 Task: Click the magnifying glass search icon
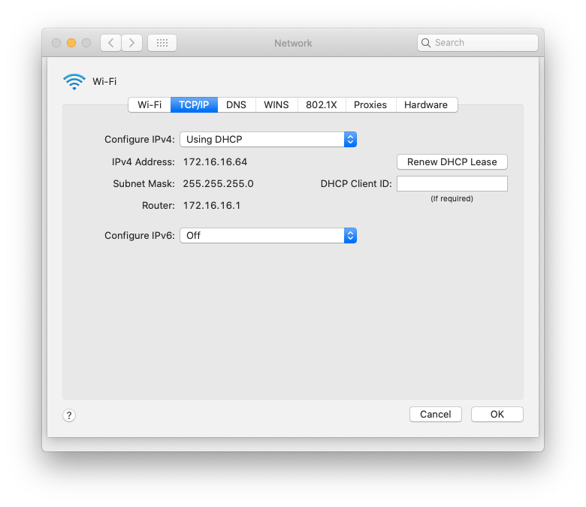point(426,43)
